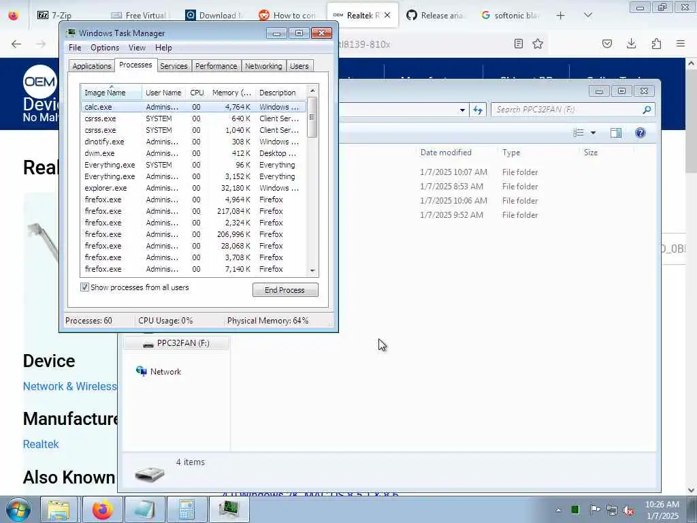Select the calc.exe process row

pyautogui.click(x=193, y=107)
